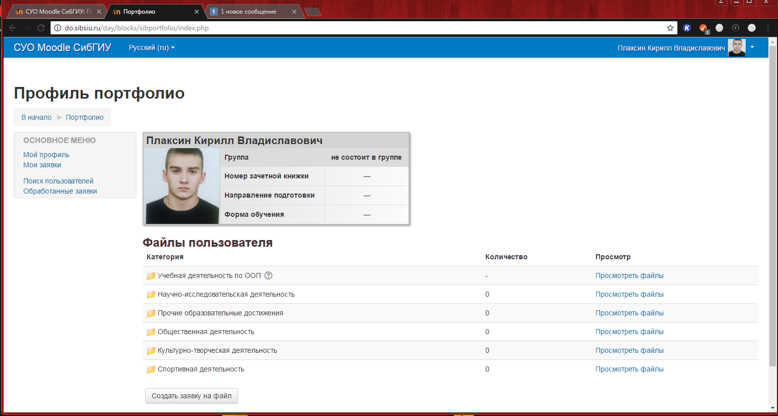The image size is (778, 416).
Task: View files for Общественная деятельность
Action: click(x=629, y=332)
